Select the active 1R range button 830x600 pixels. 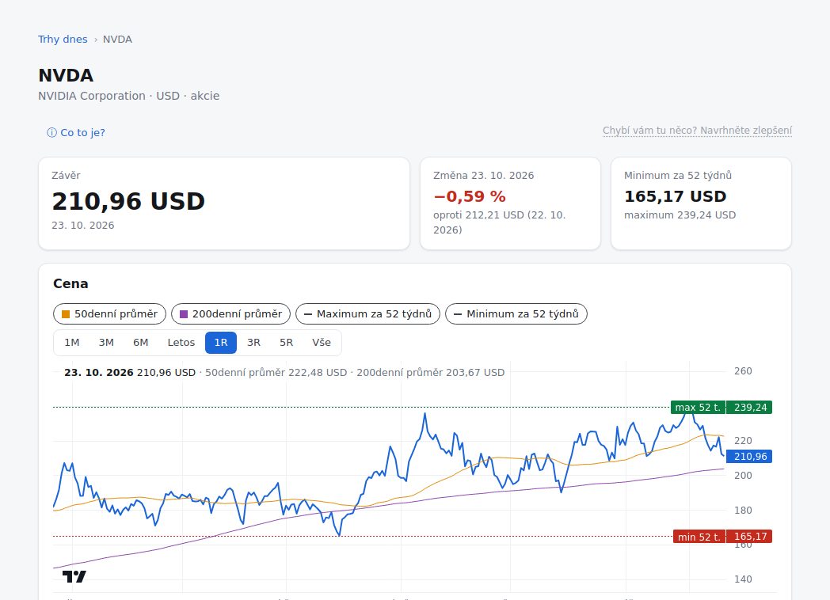(221, 342)
